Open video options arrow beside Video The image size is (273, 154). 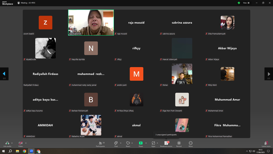[26, 143]
